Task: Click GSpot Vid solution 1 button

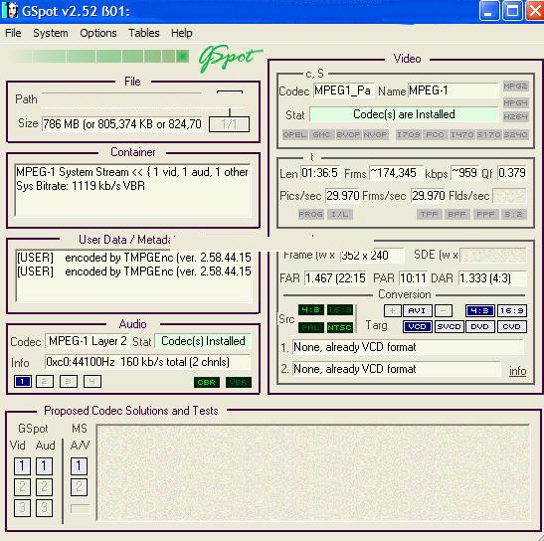Action: 22,466
